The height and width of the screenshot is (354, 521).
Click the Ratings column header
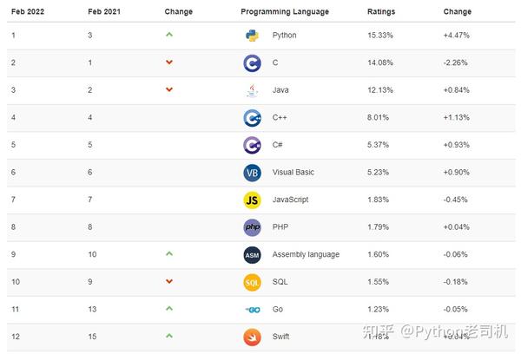[381, 12]
